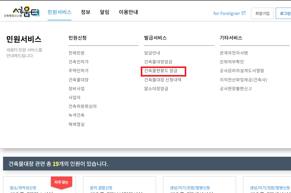Choose 건축물현황도 발급

pos(161,71)
